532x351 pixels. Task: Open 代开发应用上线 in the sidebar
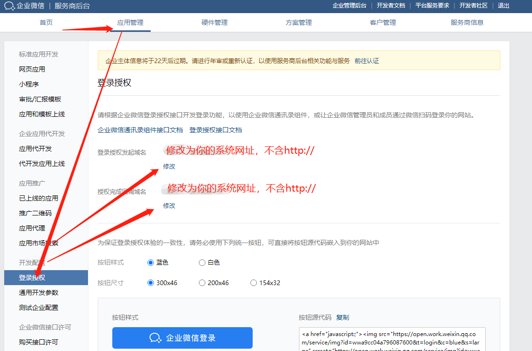[x=42, y=164]
